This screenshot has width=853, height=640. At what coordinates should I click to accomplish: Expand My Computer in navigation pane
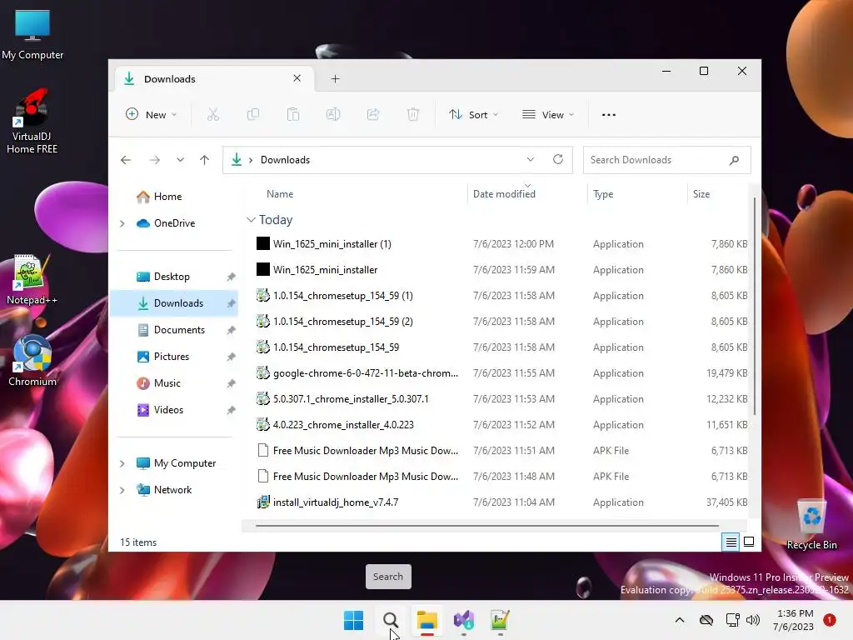(122, 463)
